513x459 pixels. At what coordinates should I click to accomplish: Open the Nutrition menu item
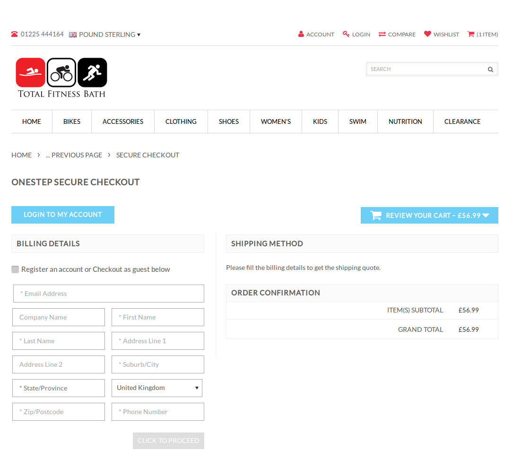tap(405, 121)
